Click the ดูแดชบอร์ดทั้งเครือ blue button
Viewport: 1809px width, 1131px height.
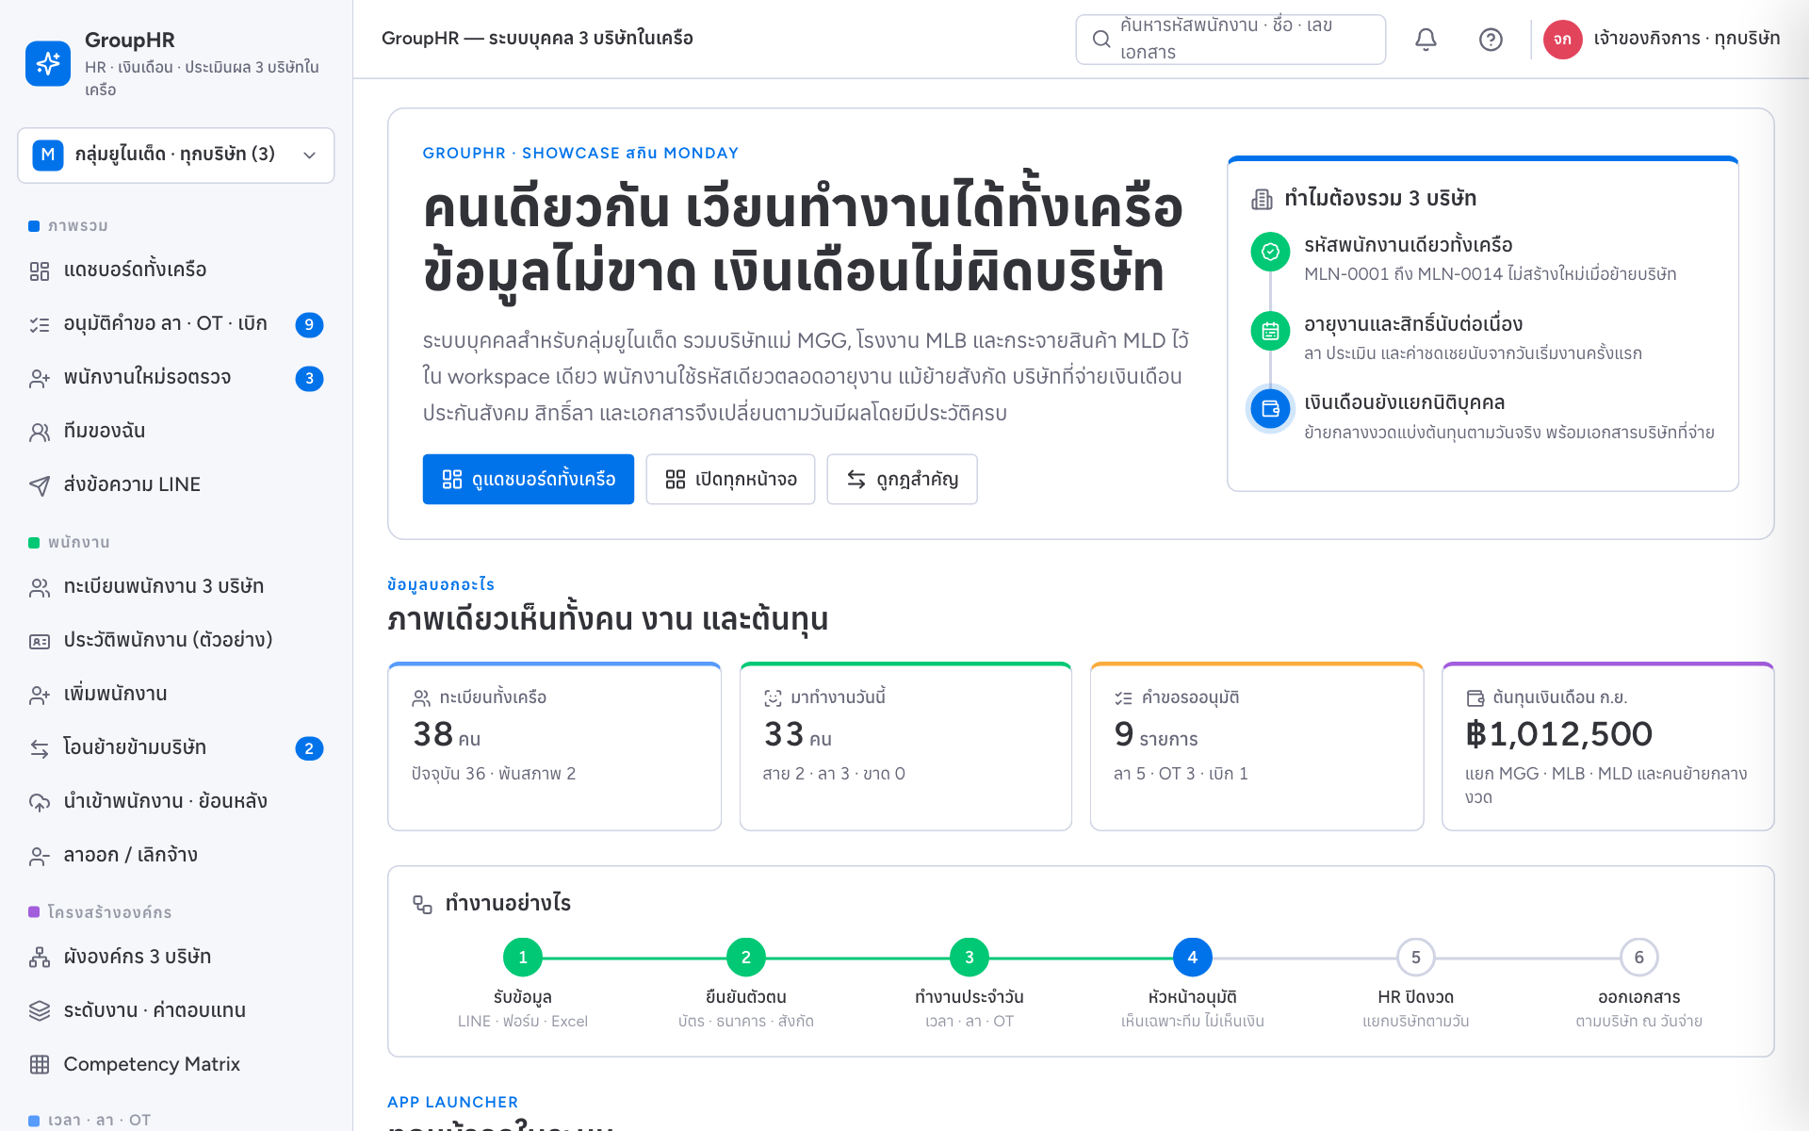[x=529, y=480]
